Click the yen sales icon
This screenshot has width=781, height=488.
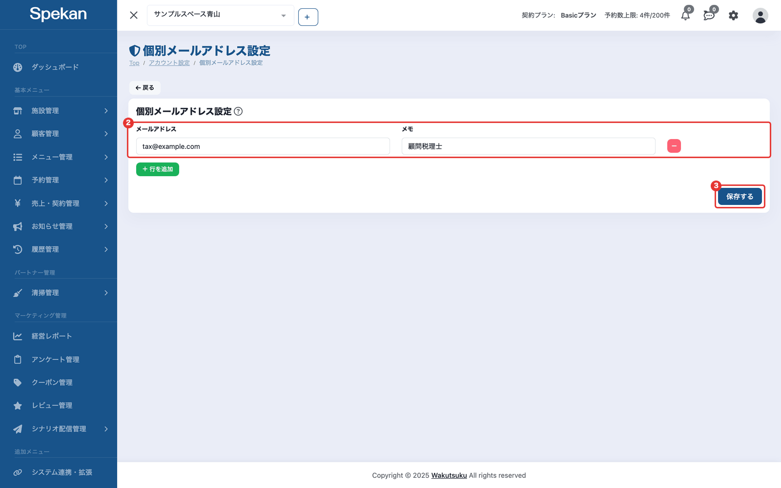pyautogui.click(x=18, y=203)
